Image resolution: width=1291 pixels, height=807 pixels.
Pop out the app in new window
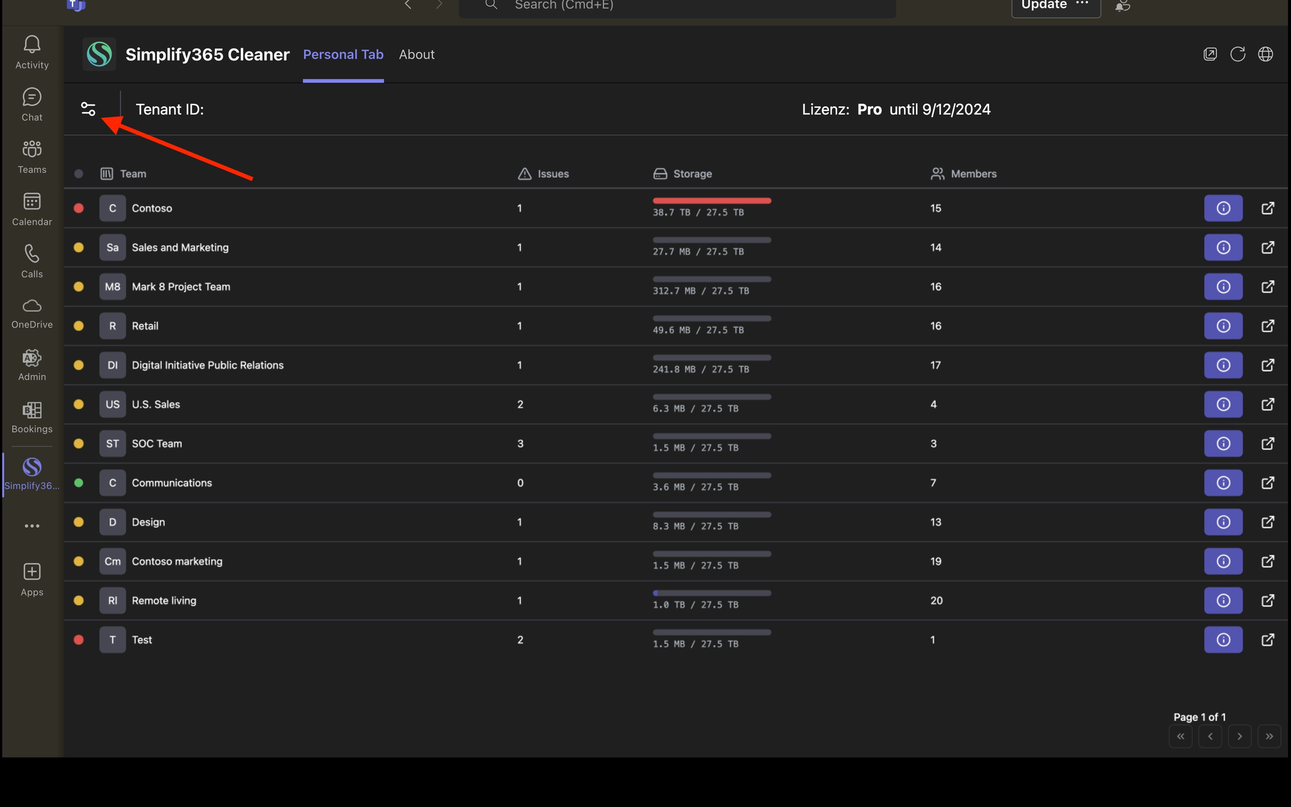(1210, 54)
